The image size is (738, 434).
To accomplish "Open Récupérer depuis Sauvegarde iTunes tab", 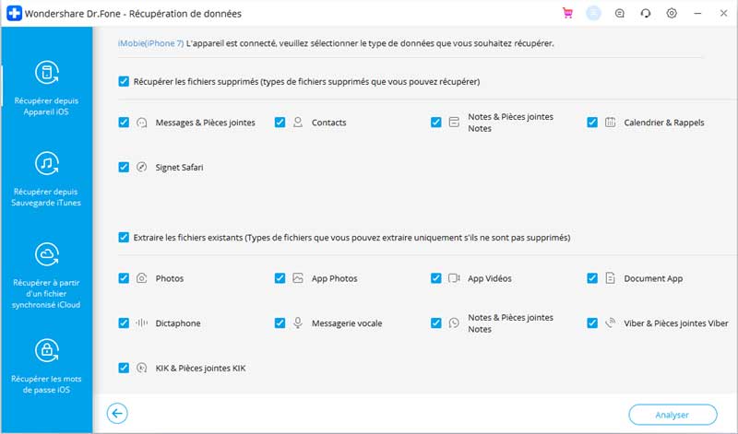I will (46, 179).
